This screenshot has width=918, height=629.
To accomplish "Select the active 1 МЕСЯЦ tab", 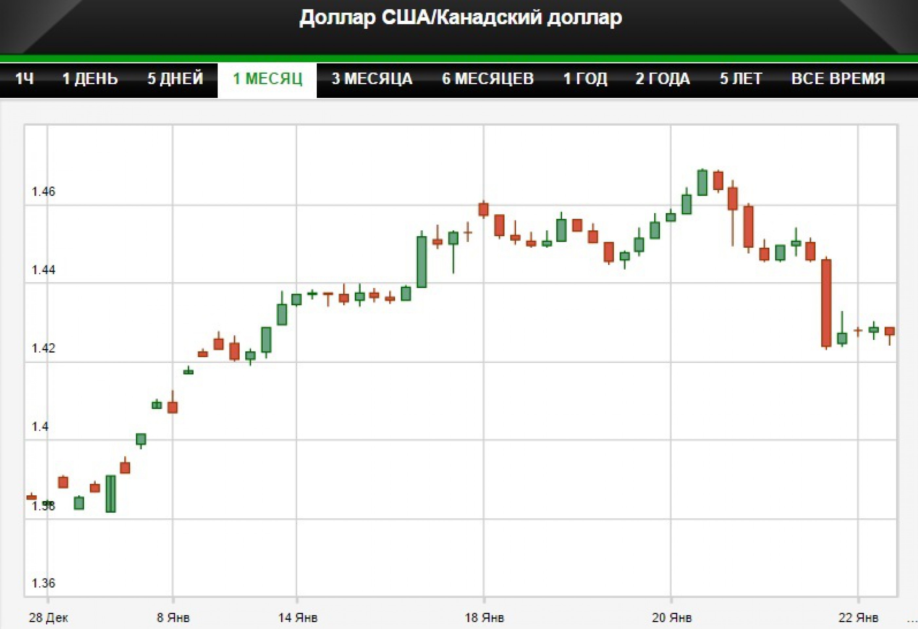I will tap(268, 79).
